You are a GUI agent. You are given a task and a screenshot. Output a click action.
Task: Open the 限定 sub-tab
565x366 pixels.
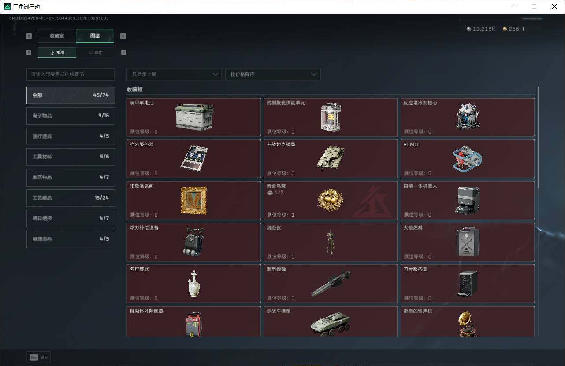[95, 52]
